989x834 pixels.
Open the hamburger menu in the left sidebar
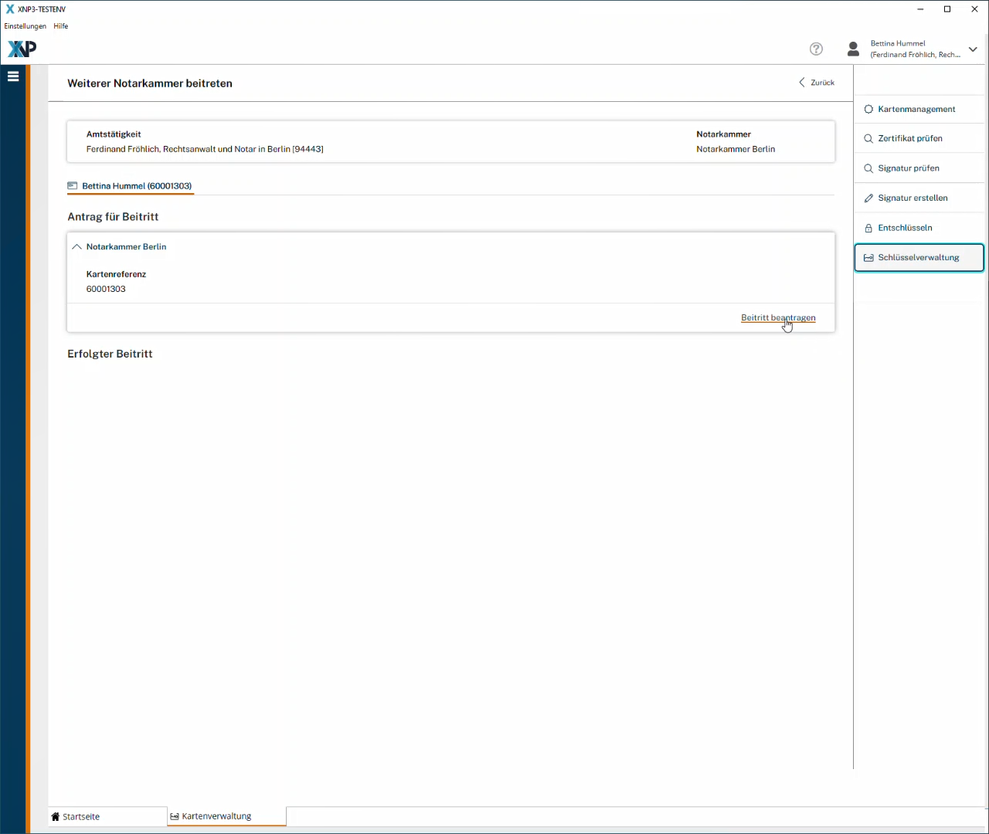(13, 76)
